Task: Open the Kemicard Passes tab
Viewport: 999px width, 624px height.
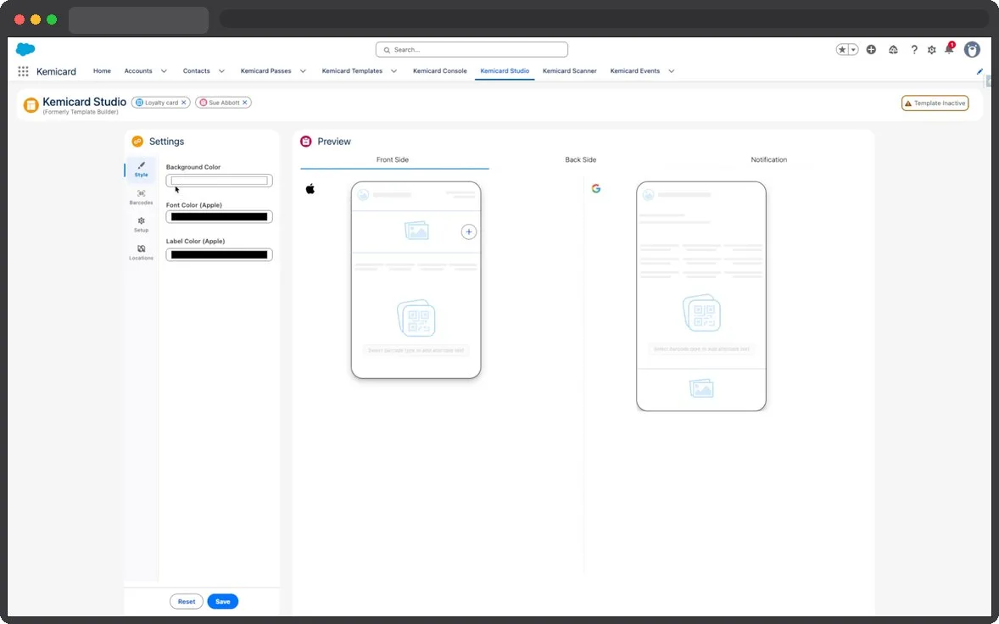Action: point(265,70)
